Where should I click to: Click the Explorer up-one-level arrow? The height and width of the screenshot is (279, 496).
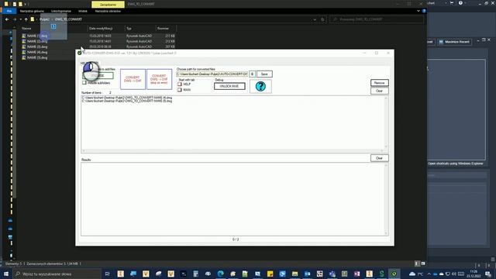tap(26, 19)
